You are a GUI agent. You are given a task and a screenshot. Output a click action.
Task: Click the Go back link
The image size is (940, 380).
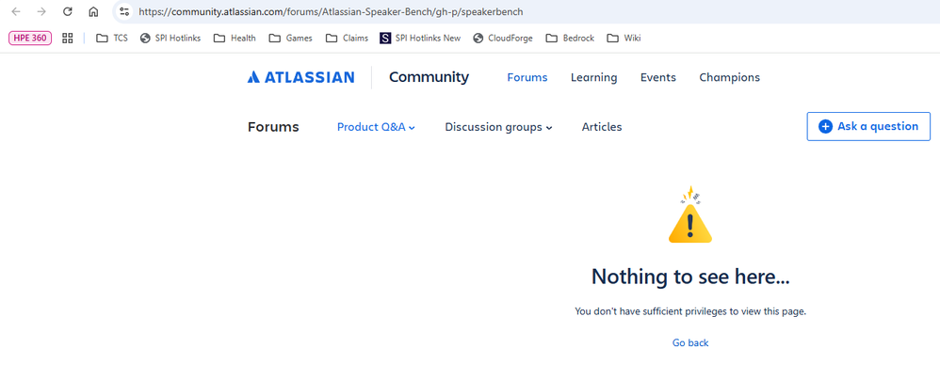(x=690, y=343)
